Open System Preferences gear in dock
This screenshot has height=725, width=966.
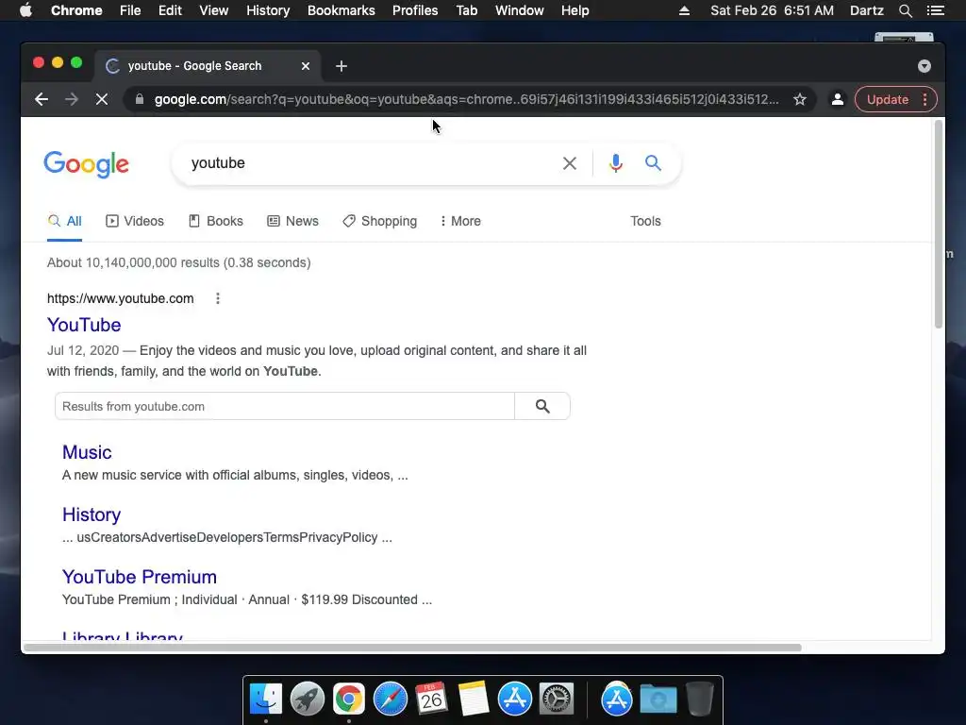[x=557, y=700]
